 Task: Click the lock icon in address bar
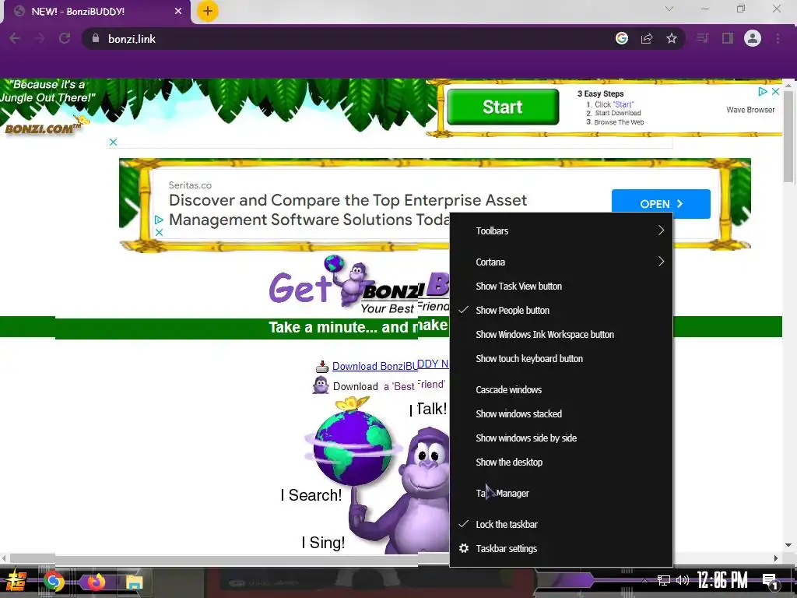click(96, 39)
